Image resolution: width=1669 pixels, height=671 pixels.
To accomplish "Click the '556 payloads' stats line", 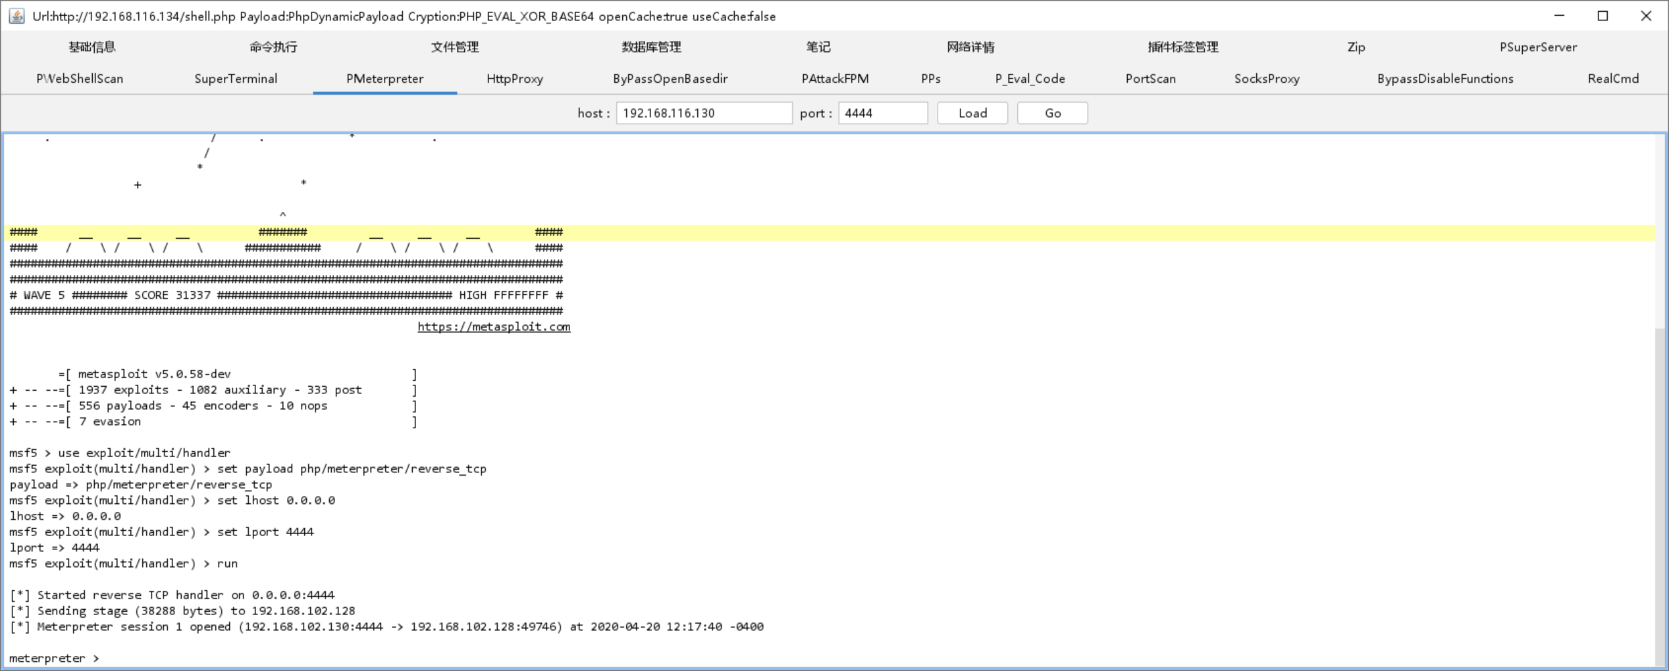I will [x=213, y=406].
